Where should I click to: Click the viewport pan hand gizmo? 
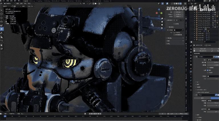pos(162,22)
